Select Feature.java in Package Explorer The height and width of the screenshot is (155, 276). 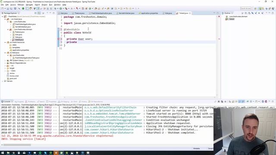point(19,32)
